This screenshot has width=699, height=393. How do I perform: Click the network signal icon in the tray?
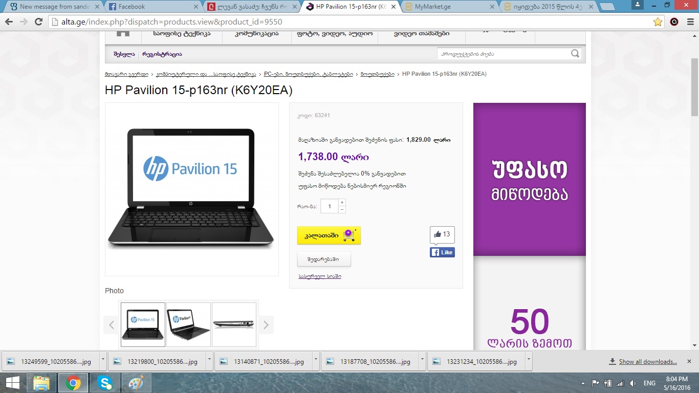620,383
